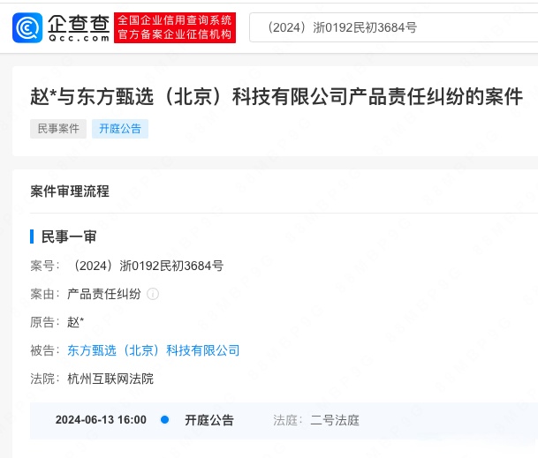This screenshot has height=458, width=538.
Task: Click court name 杭州互联网法院
Action: click(110, 379)
